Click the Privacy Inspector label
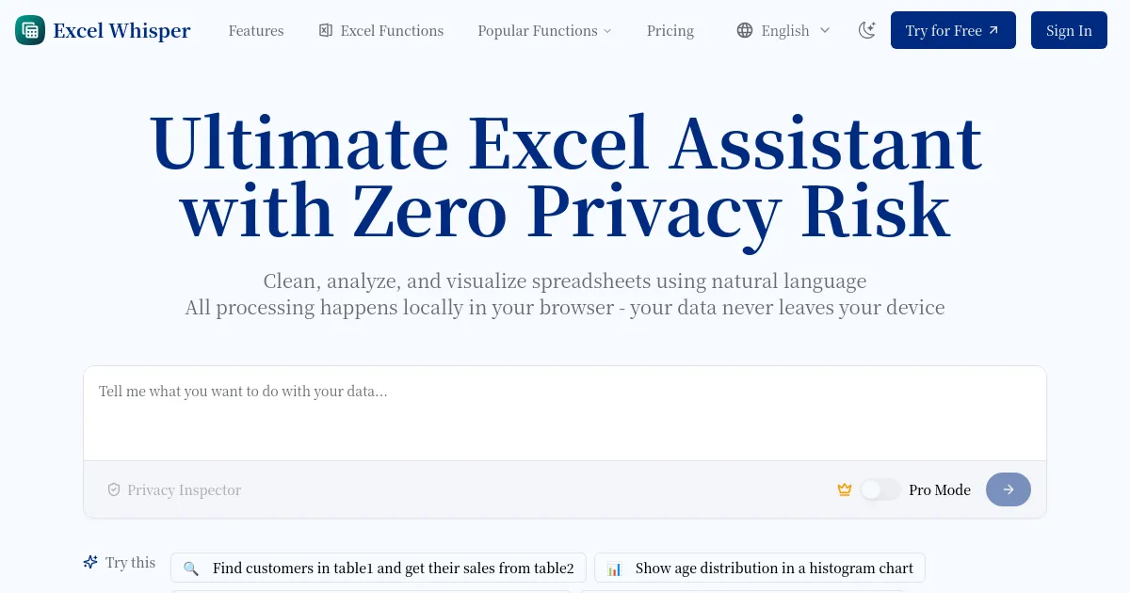 pyautogui.click(x=184, y=489)
